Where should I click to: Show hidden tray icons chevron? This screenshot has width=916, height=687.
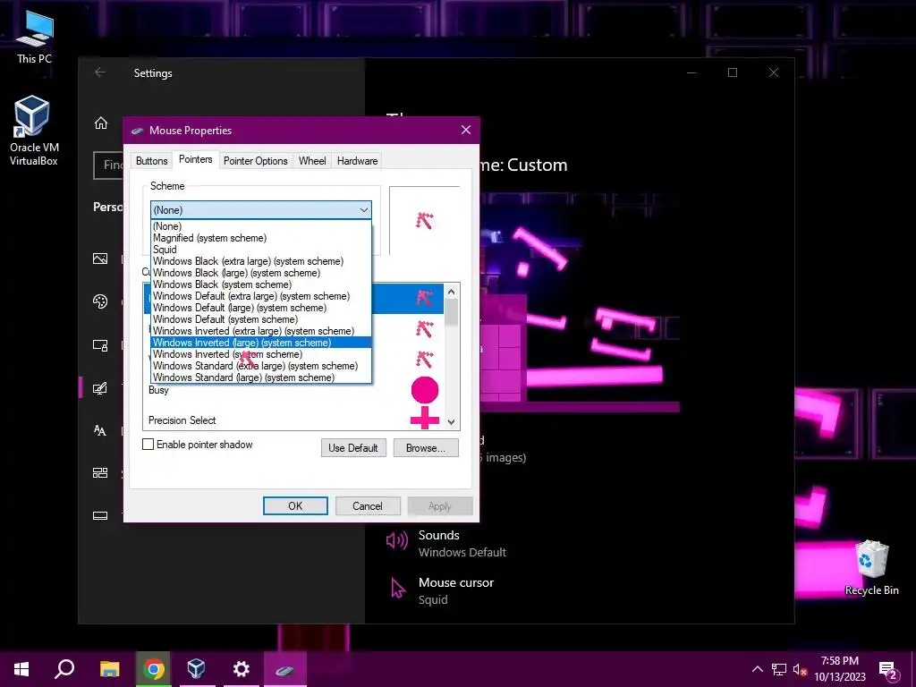(757, 669)
